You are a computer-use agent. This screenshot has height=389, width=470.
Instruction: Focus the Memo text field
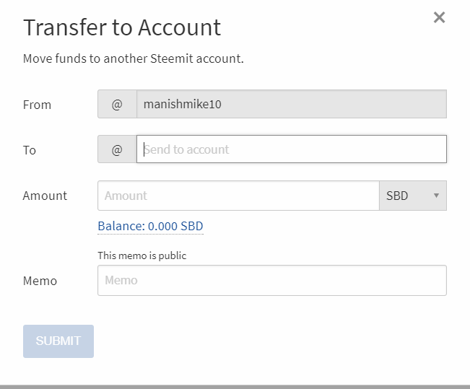point(271,280)
